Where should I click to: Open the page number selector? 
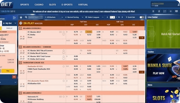(112, 17)
